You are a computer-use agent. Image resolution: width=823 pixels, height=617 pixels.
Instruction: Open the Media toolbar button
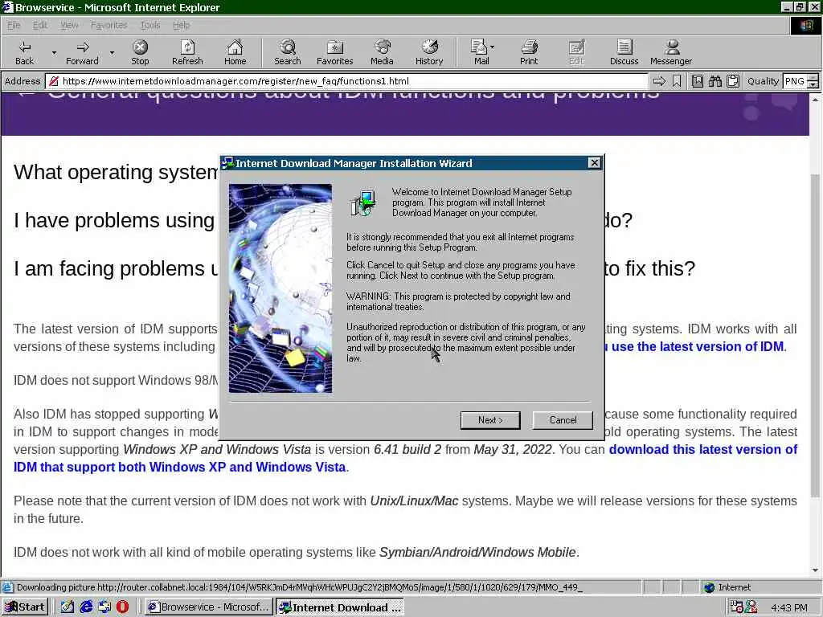[x=382, y=52]
